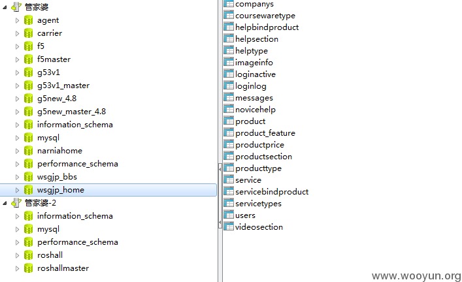This screenshot has width=462, height=282.
Task: Click the loginlog table icon
Action: click(229, 86)
